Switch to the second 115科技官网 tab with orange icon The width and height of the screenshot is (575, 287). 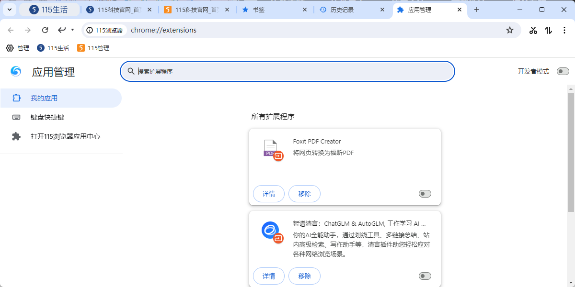coord(197,10)
